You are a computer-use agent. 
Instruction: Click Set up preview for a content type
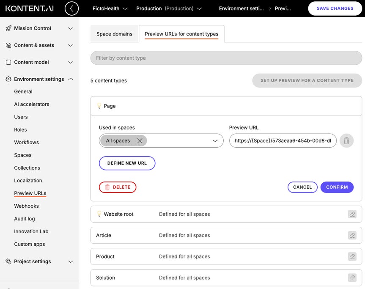307,80
